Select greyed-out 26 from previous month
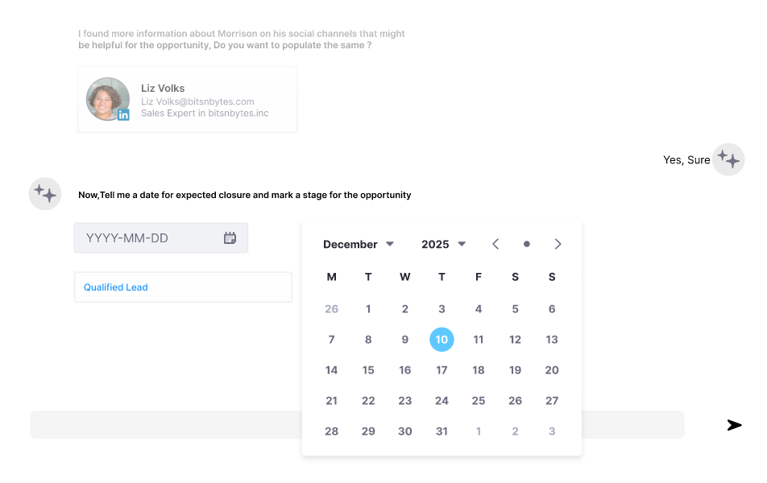The image size is (767, 483). pyautogui.click(x=332, y=309)
